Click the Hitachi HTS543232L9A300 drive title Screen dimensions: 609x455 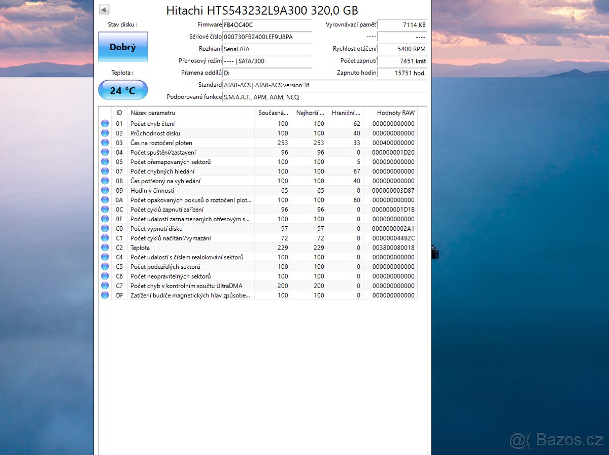(x=261, y=10)
